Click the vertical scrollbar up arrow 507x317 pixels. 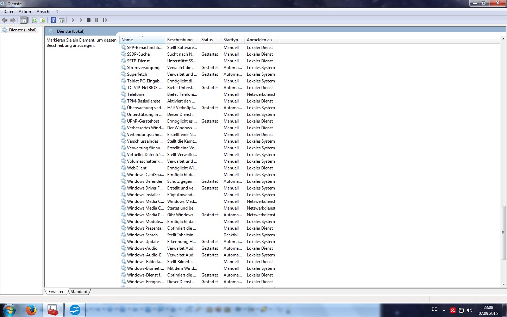(x=503, y=38)
